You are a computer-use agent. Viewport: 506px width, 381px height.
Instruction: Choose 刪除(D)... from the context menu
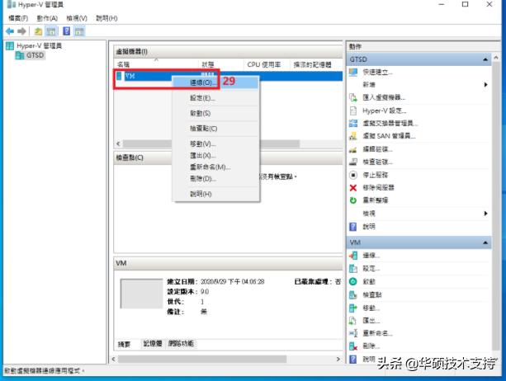(215, 179)
